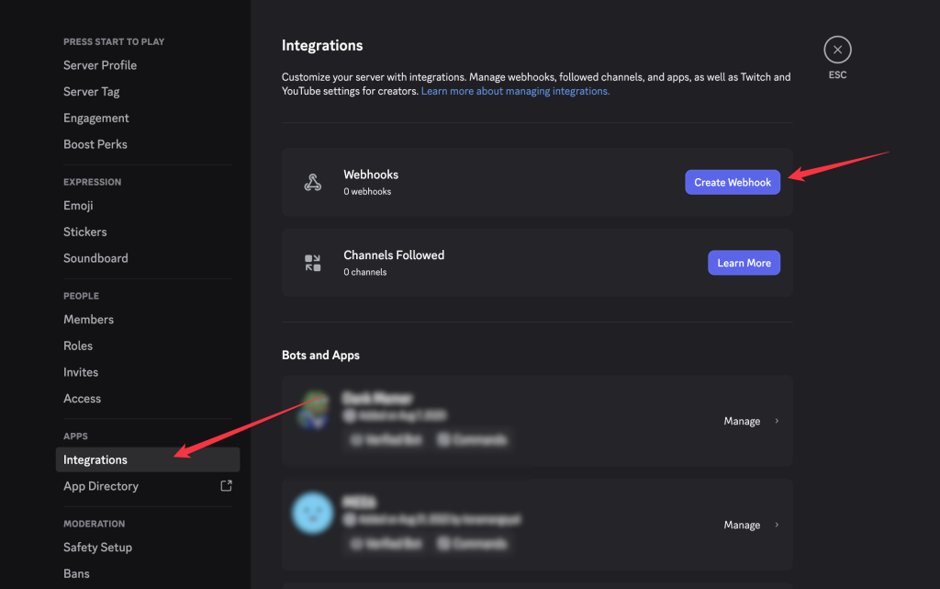940x589 pixels.
Task: Expand second bot's Manage chevron
Action: [777, 525]
